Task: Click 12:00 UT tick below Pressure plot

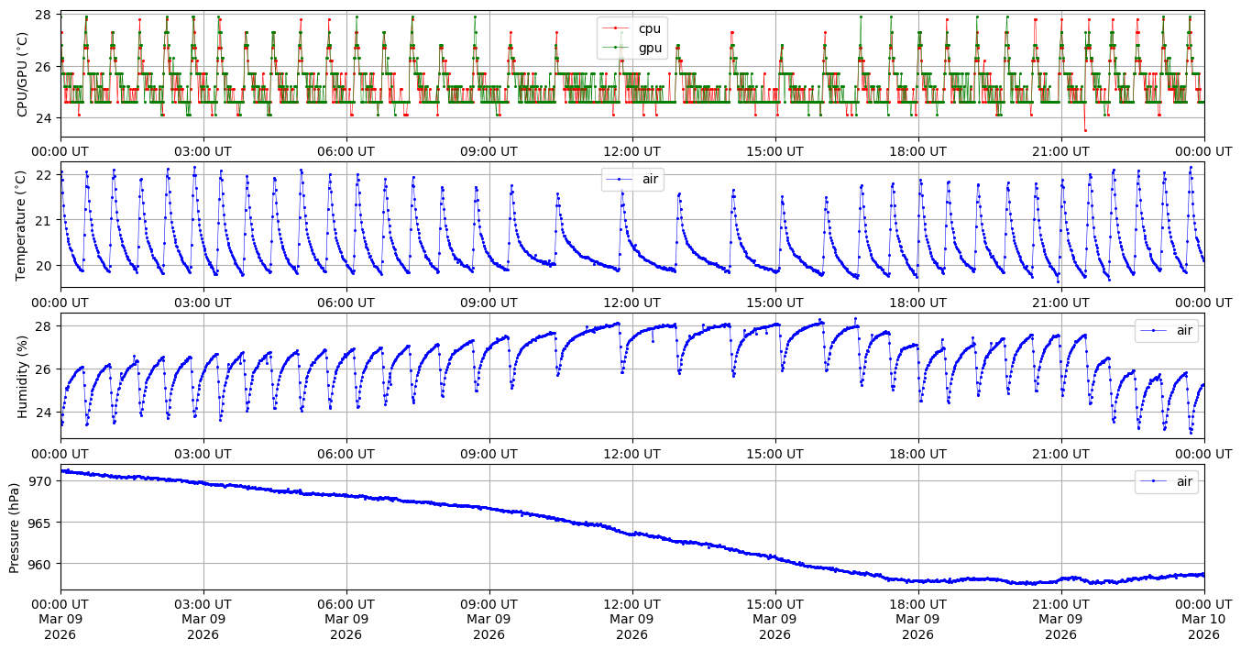Action: pos(632,604)
